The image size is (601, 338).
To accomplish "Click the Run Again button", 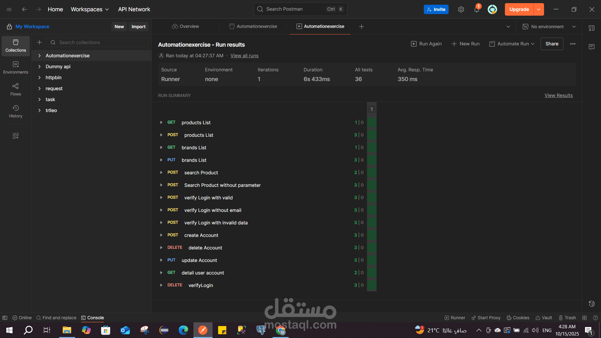I will 426,44.
